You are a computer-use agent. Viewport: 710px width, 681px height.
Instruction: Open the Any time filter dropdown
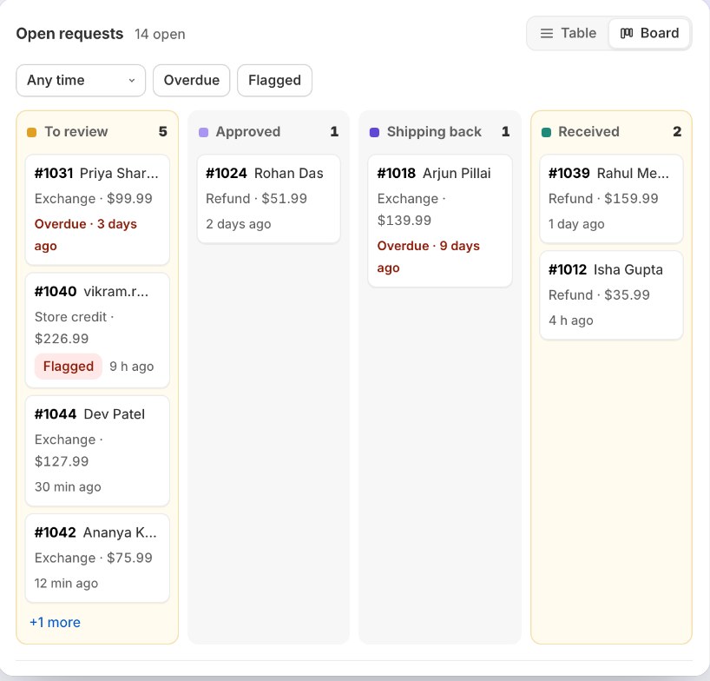point(81,80)
